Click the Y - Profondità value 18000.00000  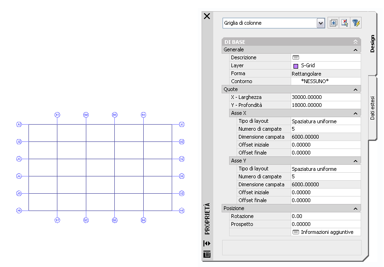[x=326, y=105]
